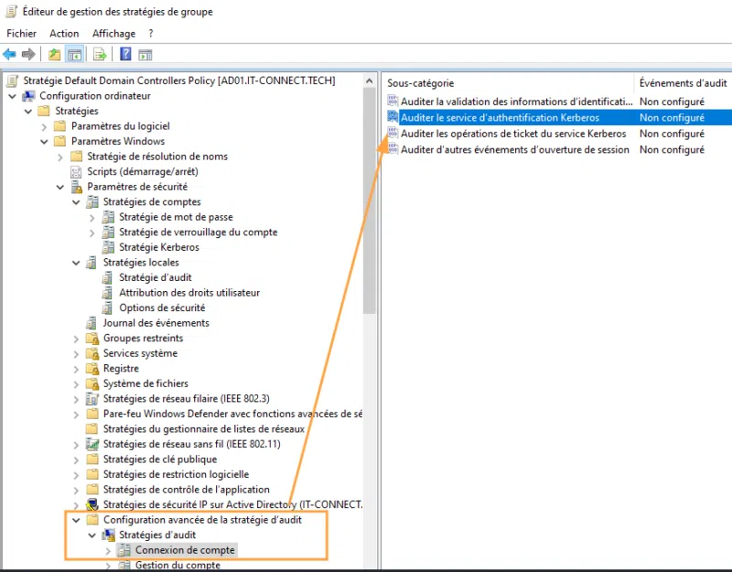The image size is (732, 572).
Task: Click icon of Auditer la validation des informations
Action: click(x=393, y=101)
